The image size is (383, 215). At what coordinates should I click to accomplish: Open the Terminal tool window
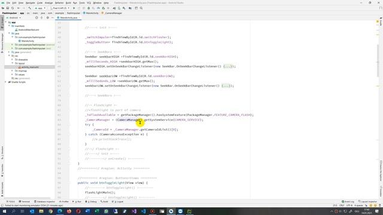click(x=25, y=202)
